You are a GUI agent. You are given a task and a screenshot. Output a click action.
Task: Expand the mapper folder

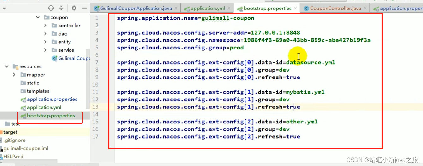(x=14, y=75)
